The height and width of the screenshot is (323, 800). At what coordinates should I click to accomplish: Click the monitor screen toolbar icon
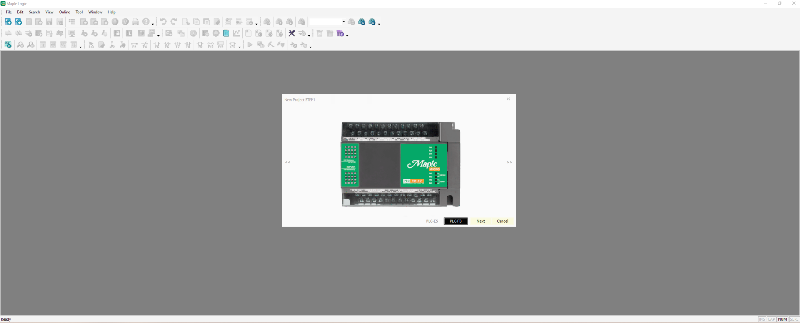(x=72, y=33)
